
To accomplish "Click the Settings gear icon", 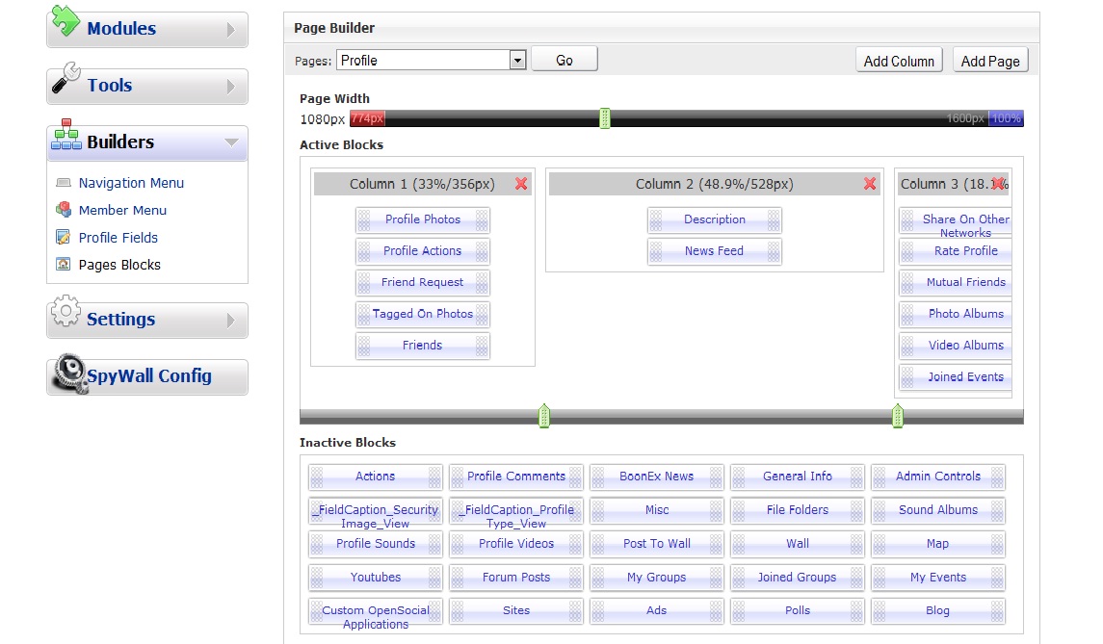I will click(x=66, y=311).
